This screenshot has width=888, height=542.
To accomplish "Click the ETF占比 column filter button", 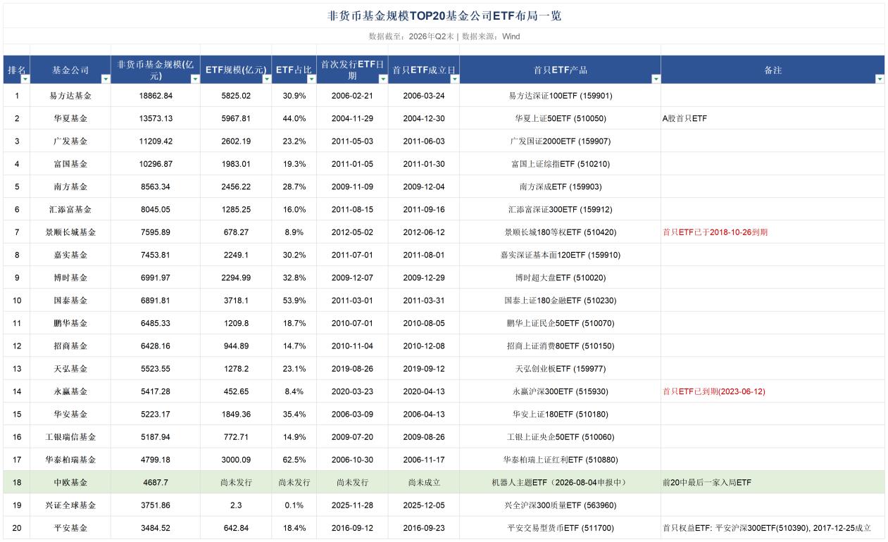I will tap(312, 80).
